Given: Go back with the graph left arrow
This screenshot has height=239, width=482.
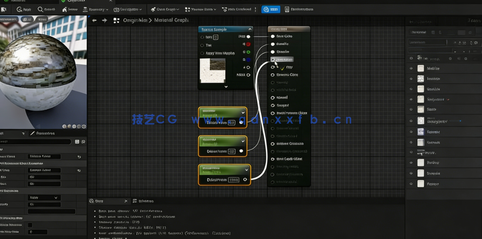Looking at the screenshot, I should 95,21.
